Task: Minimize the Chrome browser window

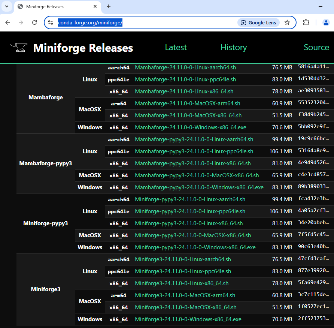Action: point(321,6)
